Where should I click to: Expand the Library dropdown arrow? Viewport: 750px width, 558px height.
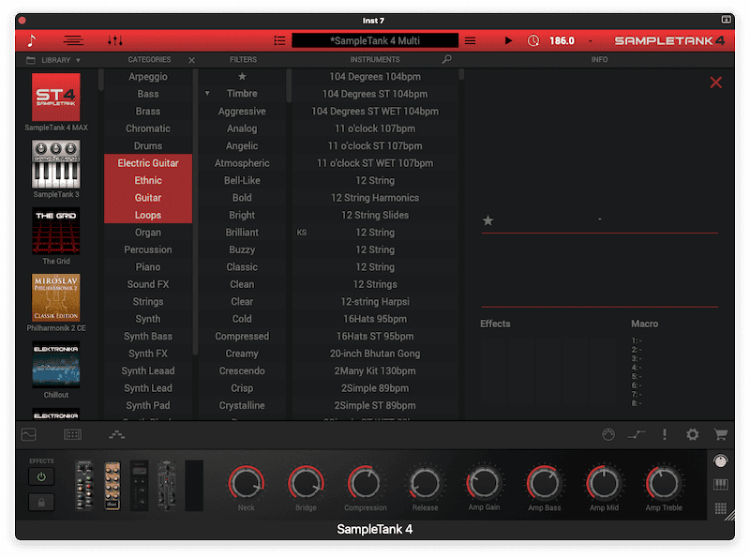coord(78,60)
